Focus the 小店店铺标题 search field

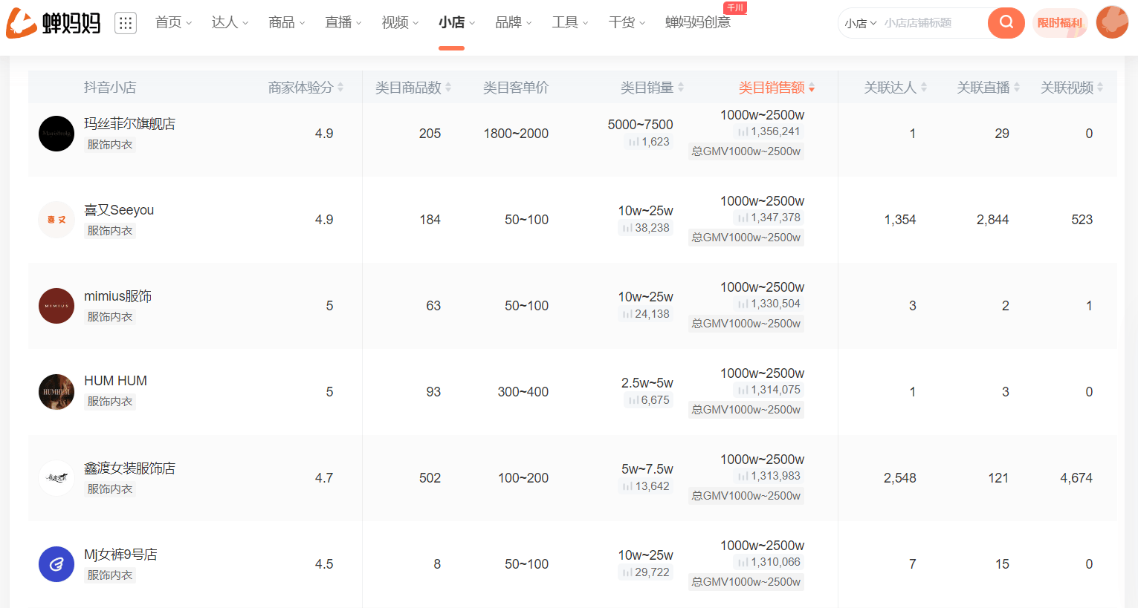click(933, 23)
